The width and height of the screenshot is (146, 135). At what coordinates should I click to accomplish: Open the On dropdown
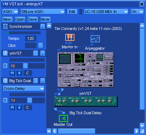137,12
